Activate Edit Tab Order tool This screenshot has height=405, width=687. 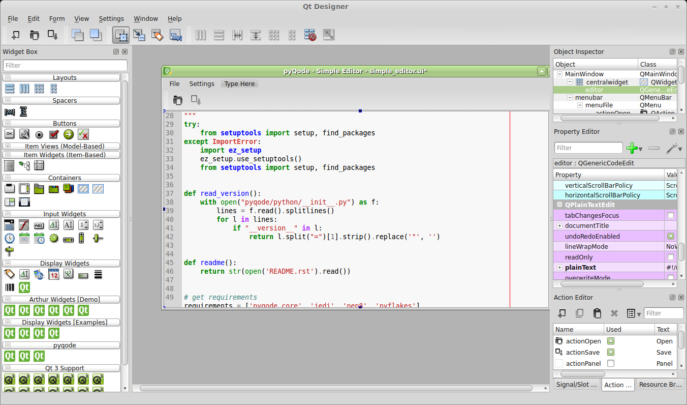click(175, 35)
